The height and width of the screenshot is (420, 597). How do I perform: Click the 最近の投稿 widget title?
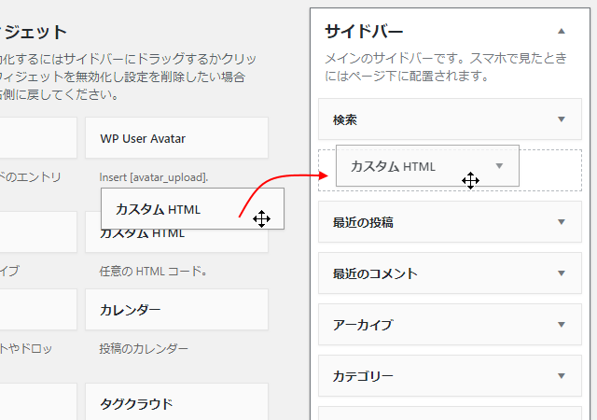(x=363, y=222)
